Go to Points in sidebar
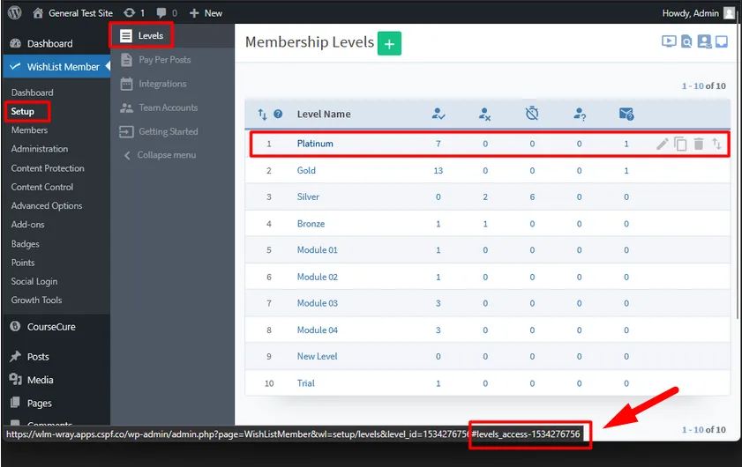The image size is (742, 467). coord(23,263)
